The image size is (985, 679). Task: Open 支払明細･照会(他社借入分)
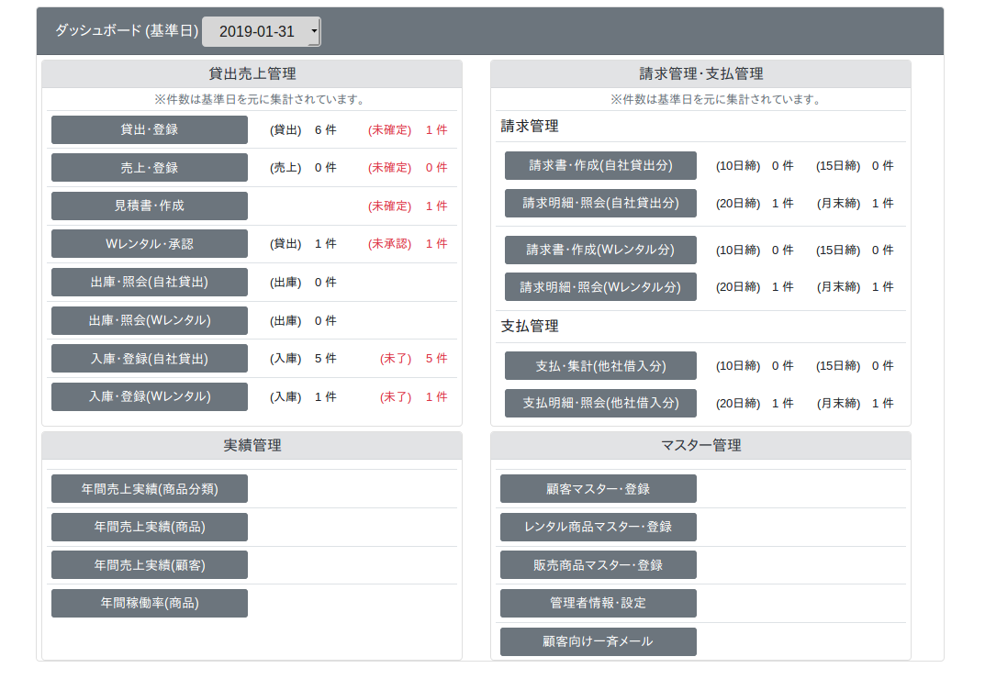(x=600, y=403)
